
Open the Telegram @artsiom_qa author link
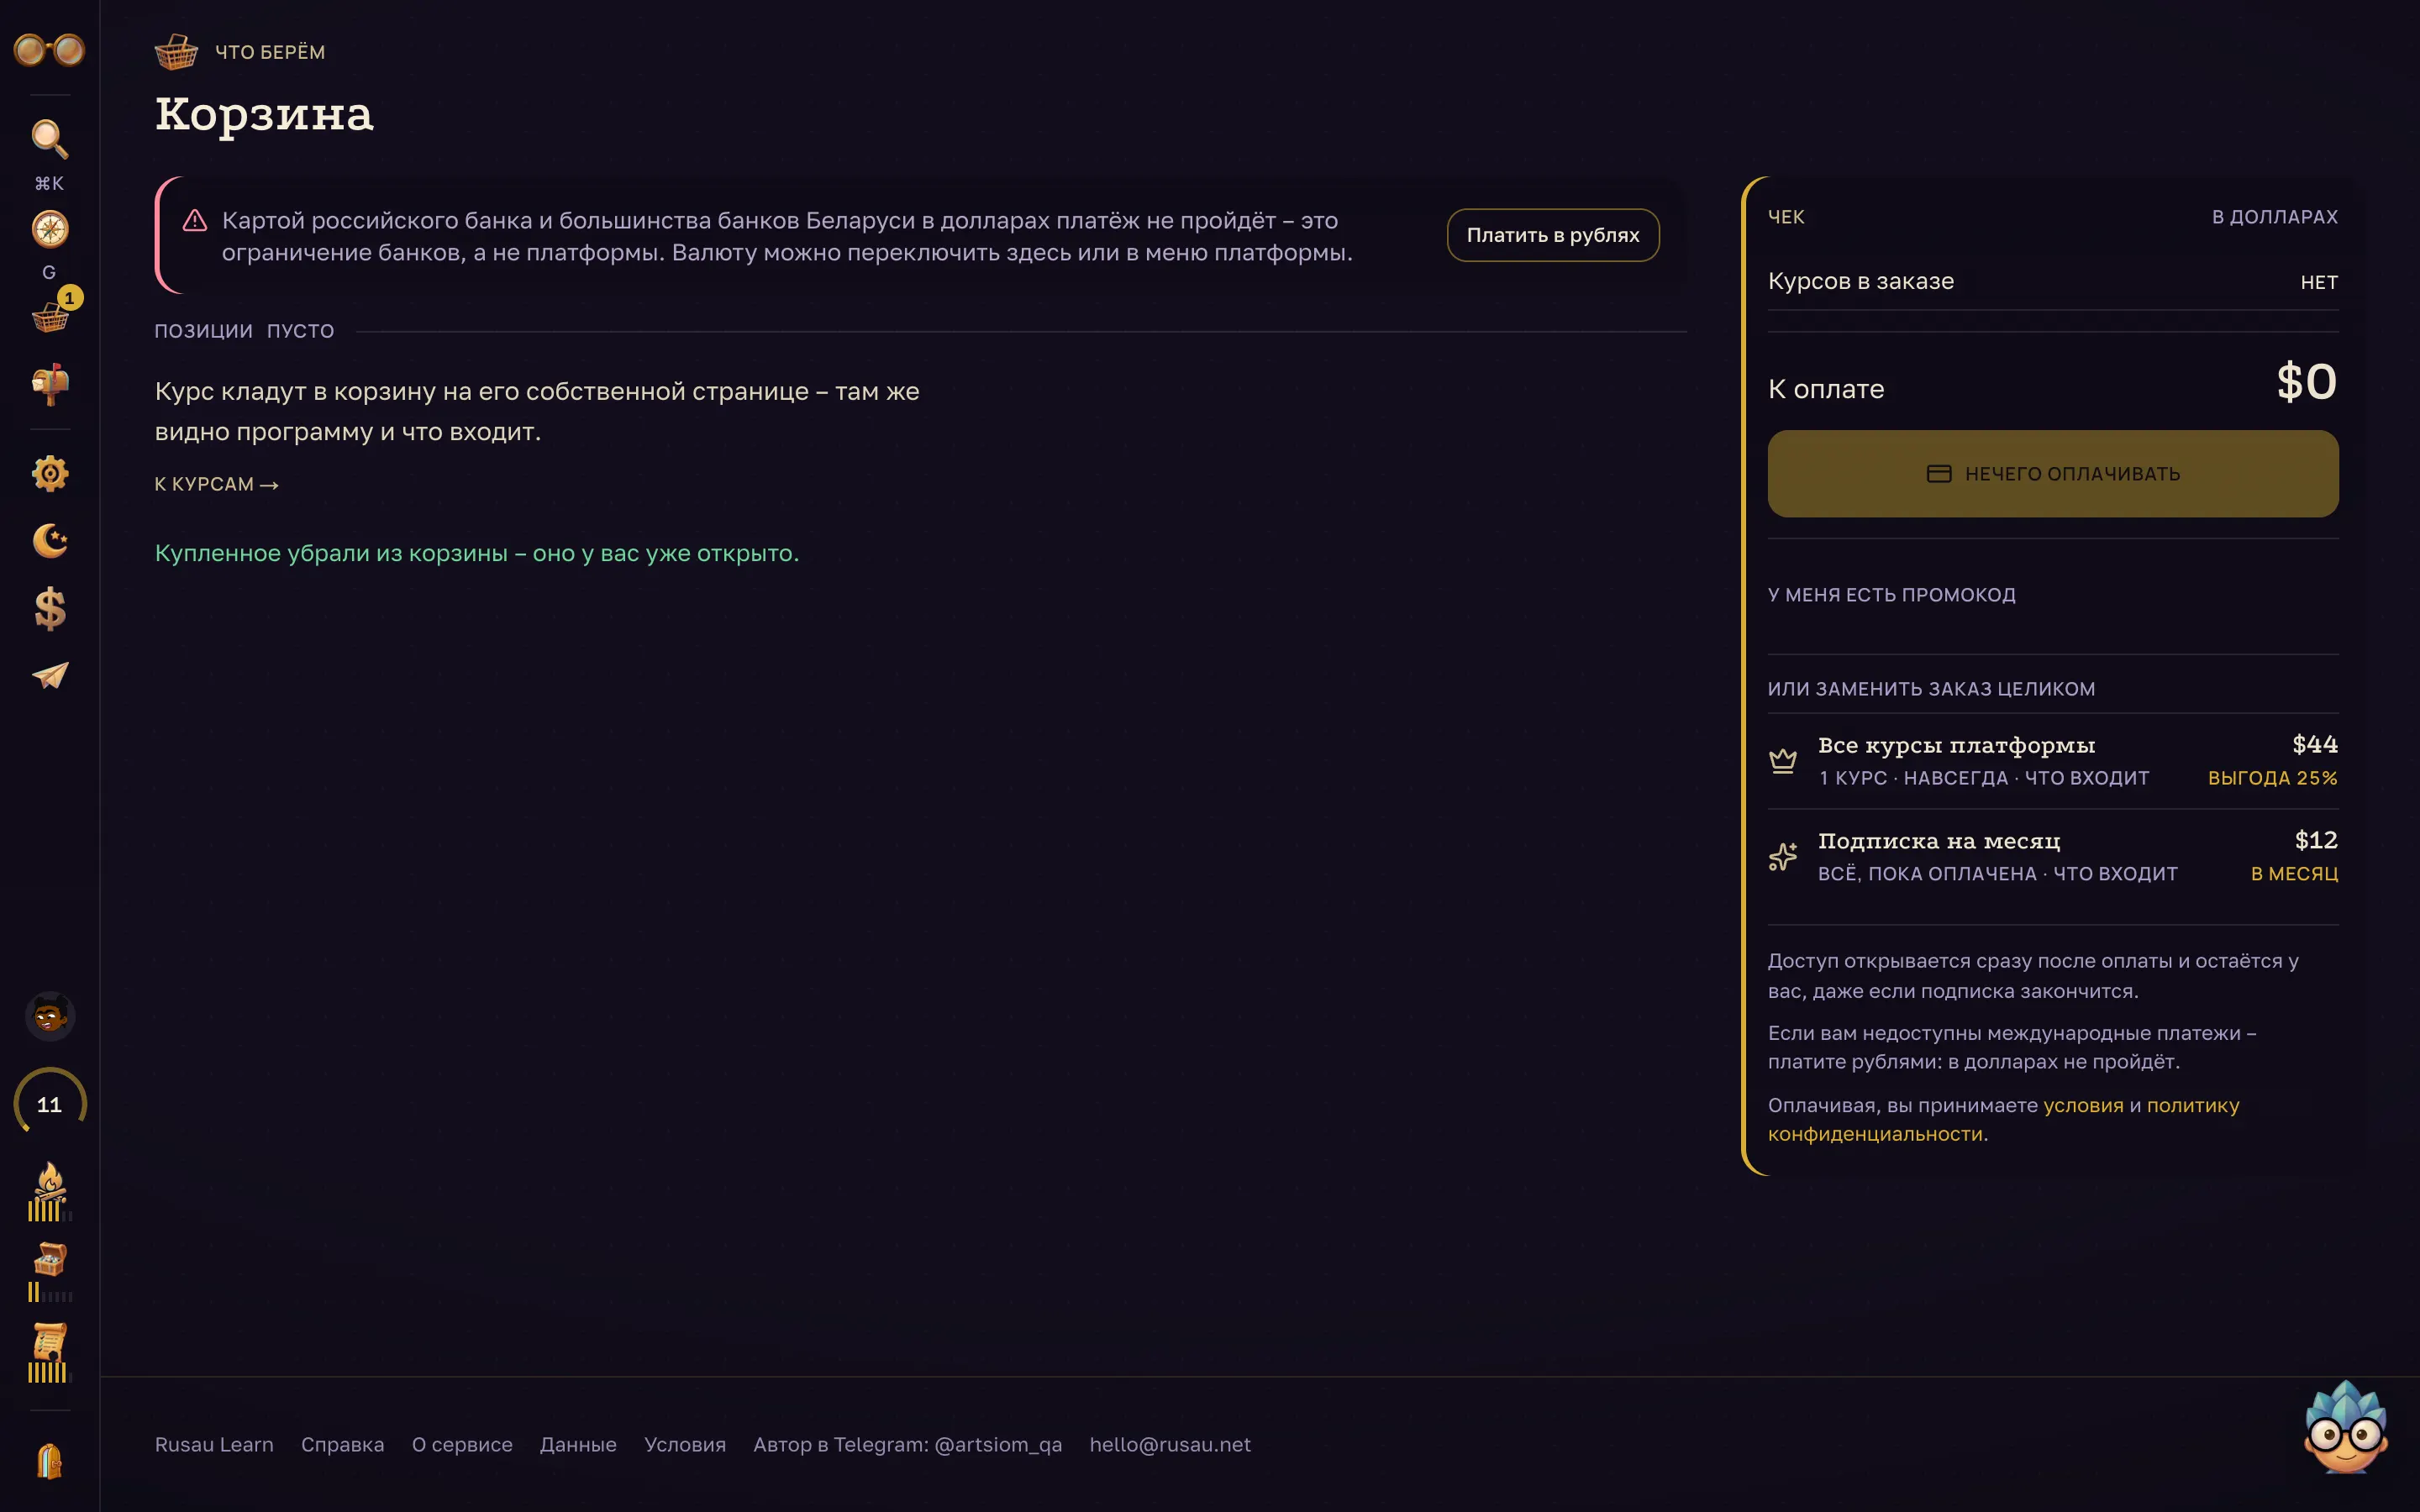tap(907, 1444)
